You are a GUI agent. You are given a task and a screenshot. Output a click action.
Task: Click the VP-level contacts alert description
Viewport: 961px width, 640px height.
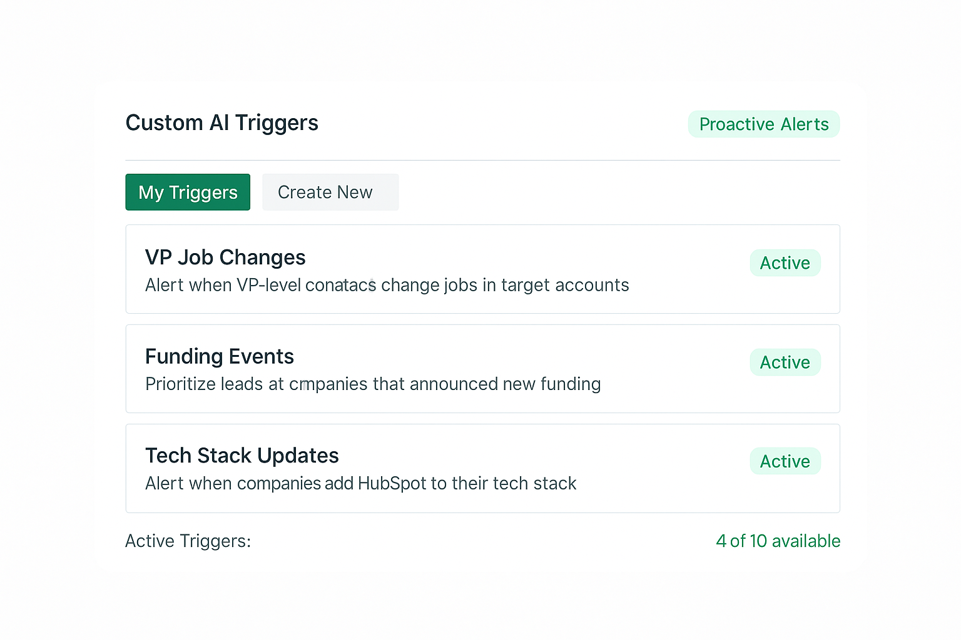387,286
